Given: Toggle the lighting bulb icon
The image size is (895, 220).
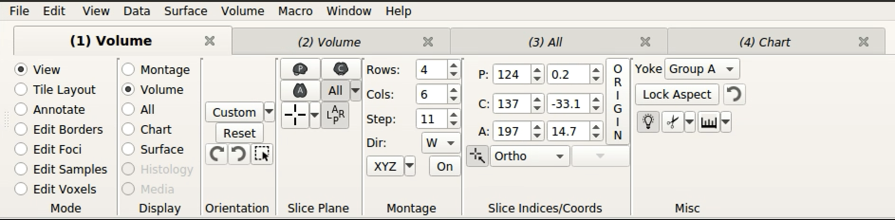Looking at the screenshot, I should click(648, 122).
